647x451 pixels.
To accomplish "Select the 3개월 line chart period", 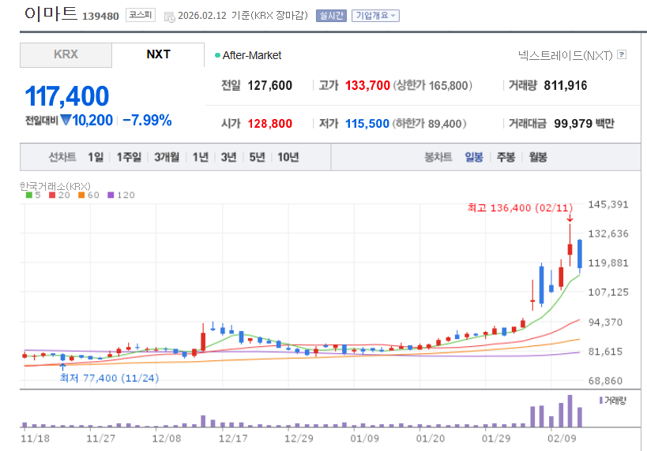I will tap(167, 157).
